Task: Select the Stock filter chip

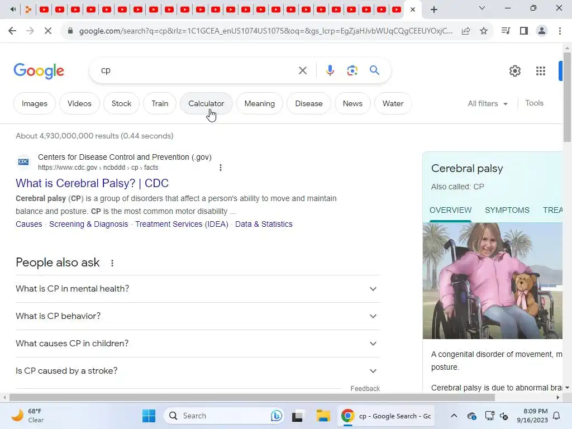Action: pyautogui.click(x=121, y=103)
